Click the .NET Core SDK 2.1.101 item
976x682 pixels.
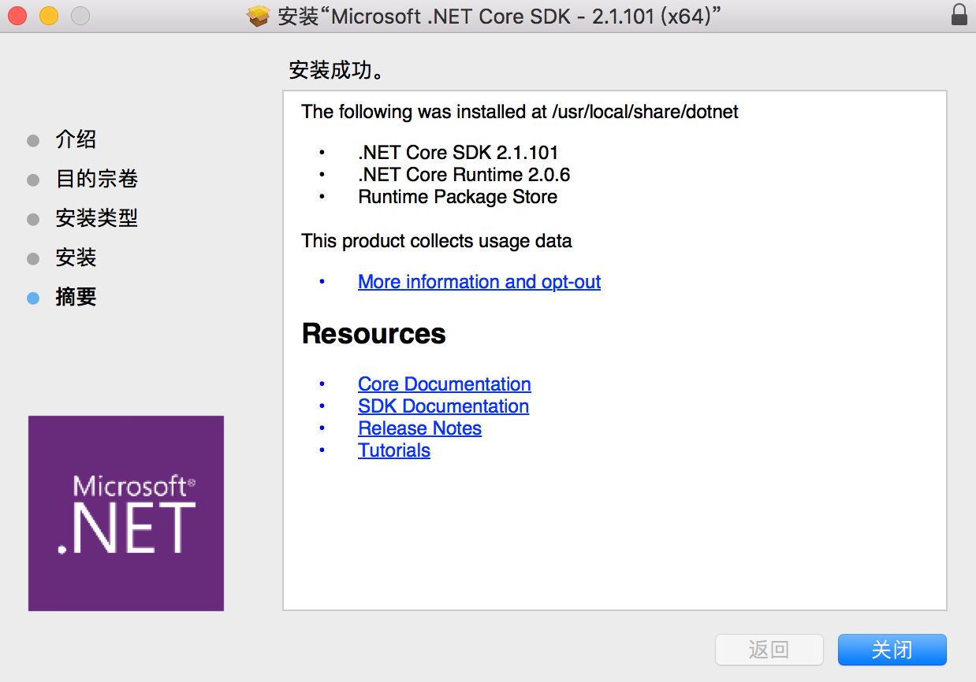pos(458,153)
